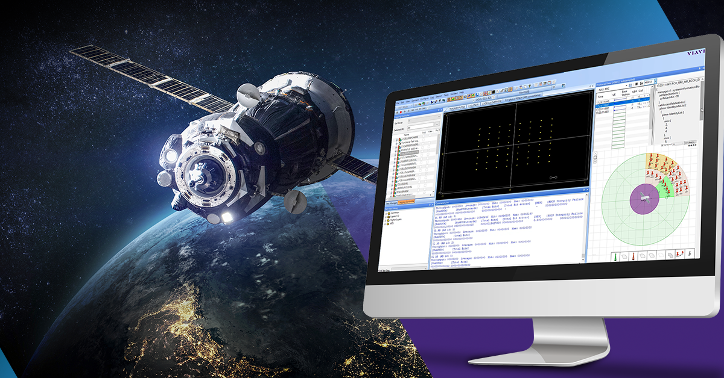This screenshot has width=724, height=378.
Task: Click the message decode pane scrollbar
Action: [702, 100]
